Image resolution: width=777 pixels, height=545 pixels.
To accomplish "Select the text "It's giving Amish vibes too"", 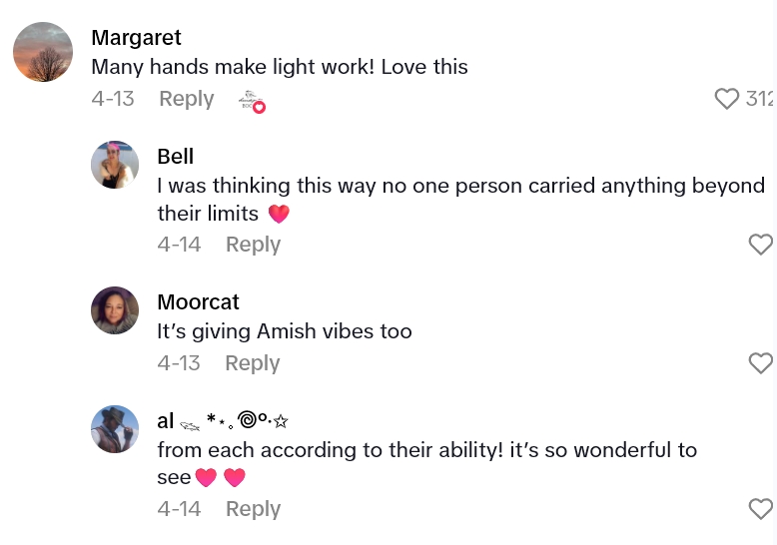I will click(285, 331).
